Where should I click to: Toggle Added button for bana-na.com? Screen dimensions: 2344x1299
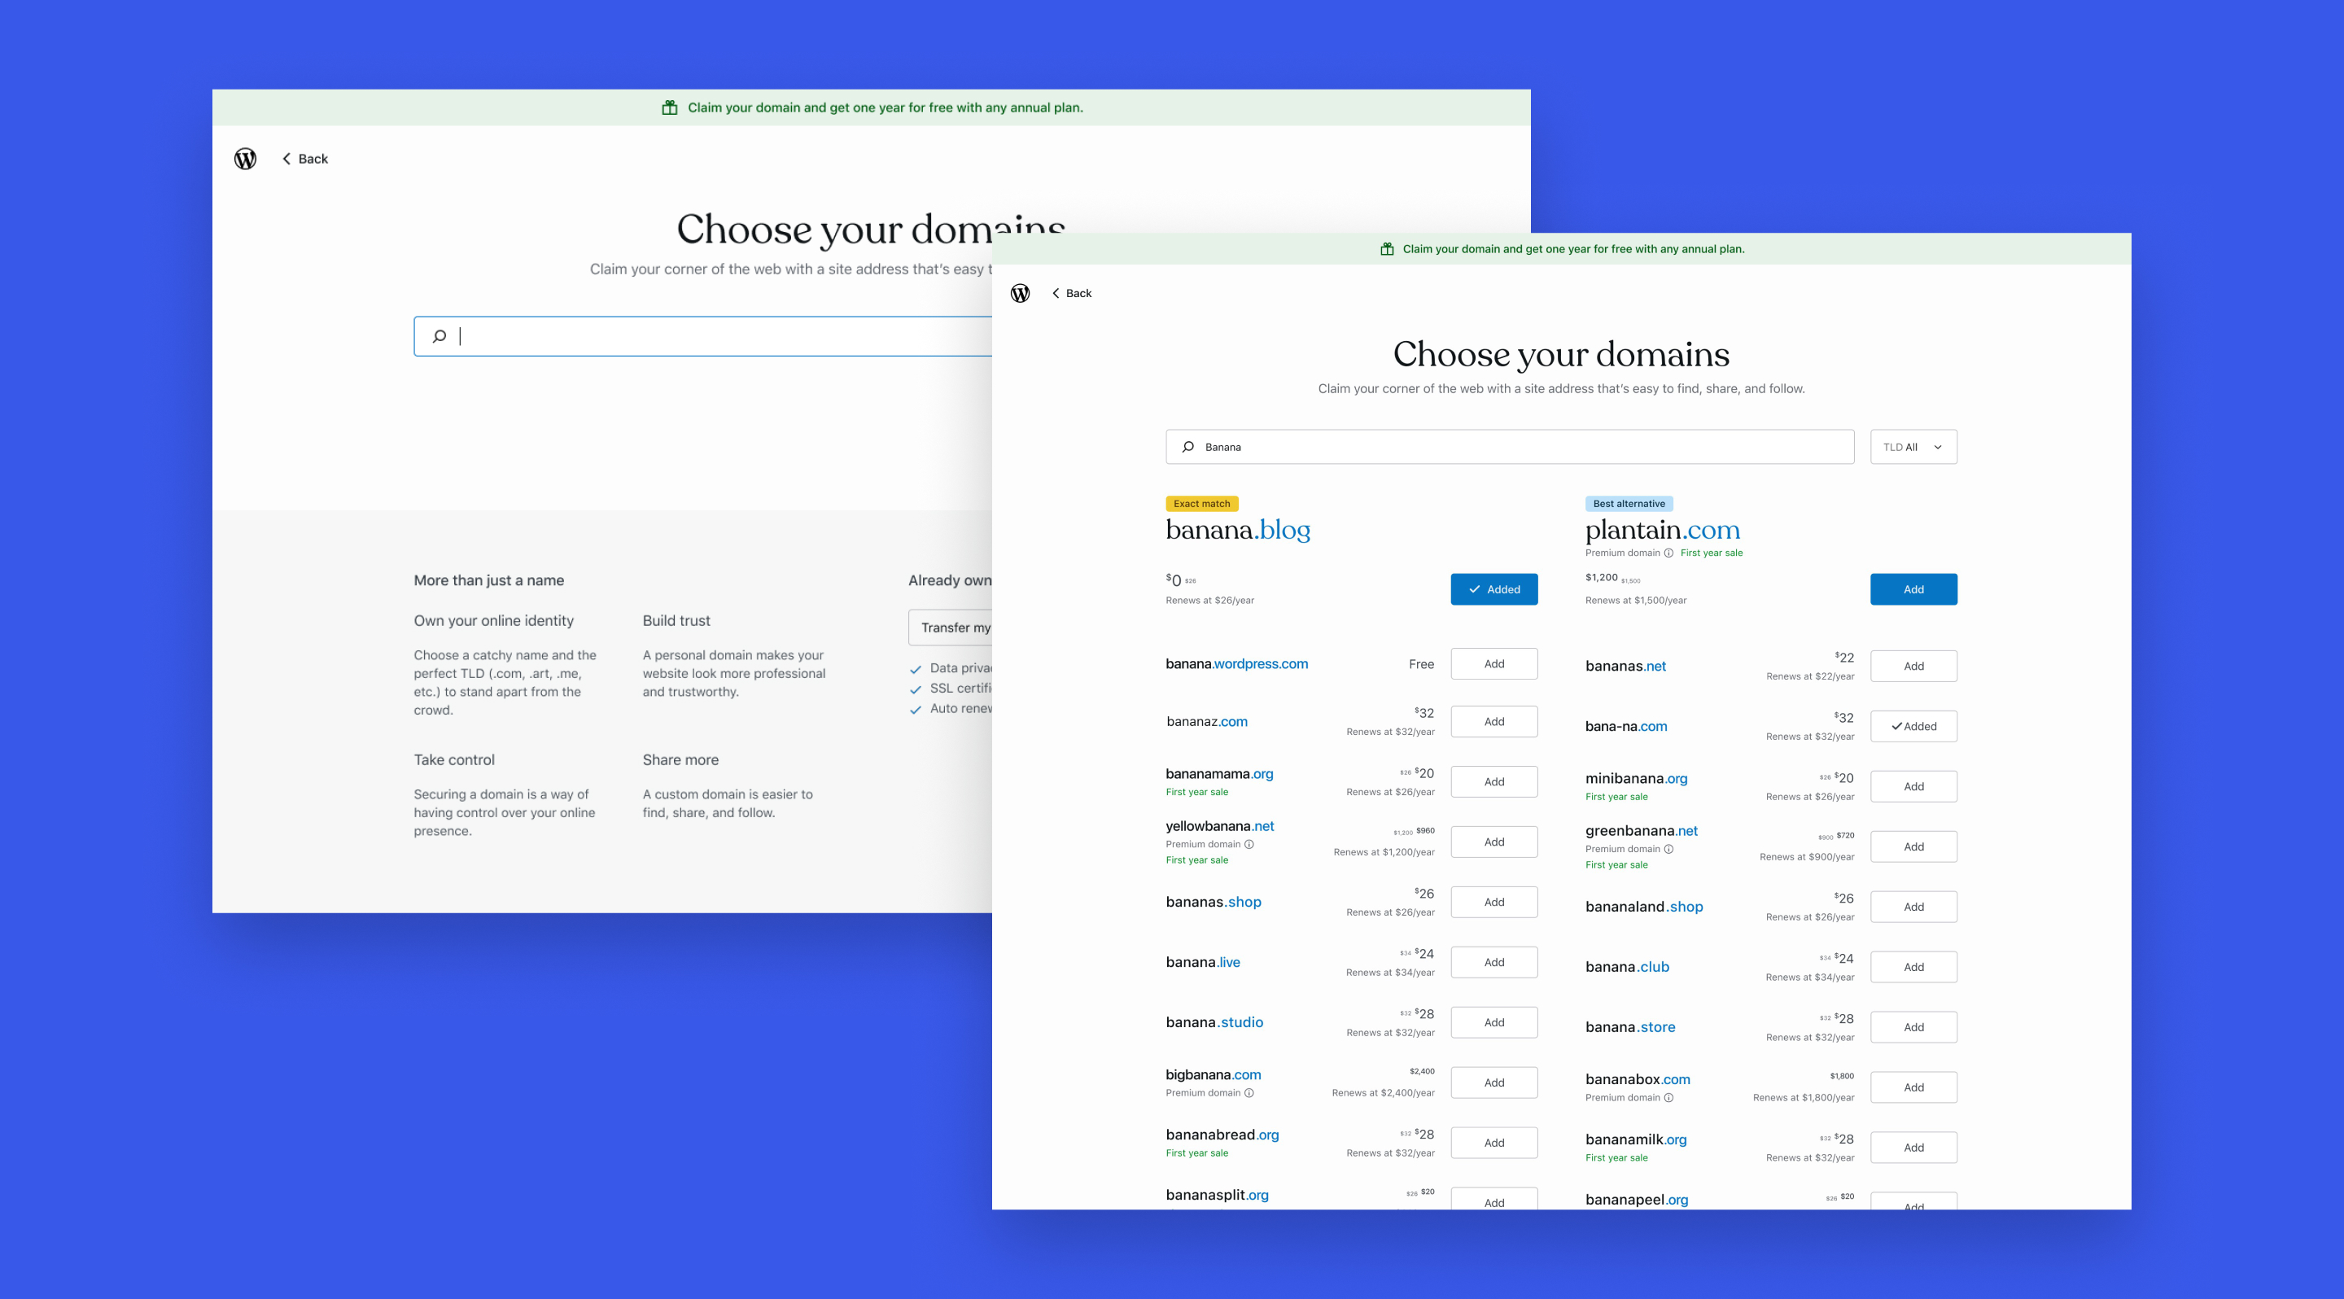[1913, 726]
